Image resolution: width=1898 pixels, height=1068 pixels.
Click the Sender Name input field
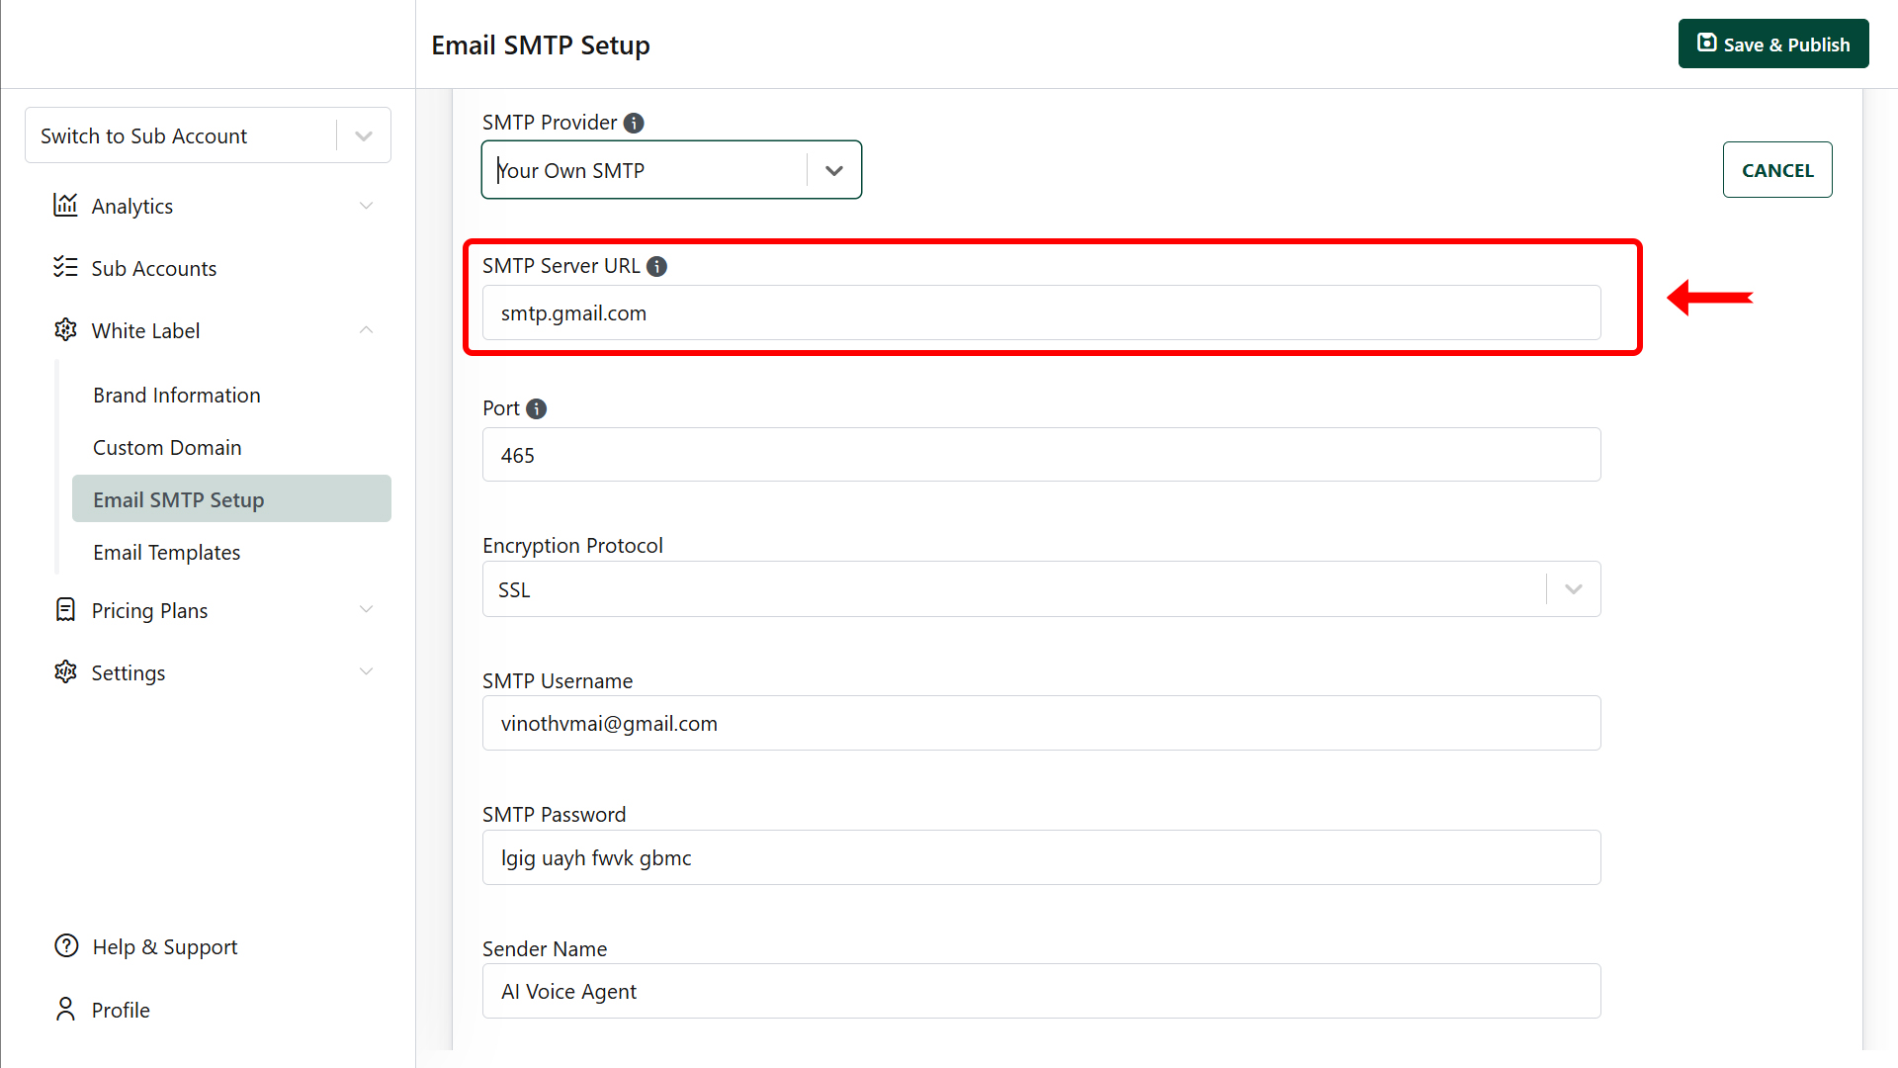1042,991
